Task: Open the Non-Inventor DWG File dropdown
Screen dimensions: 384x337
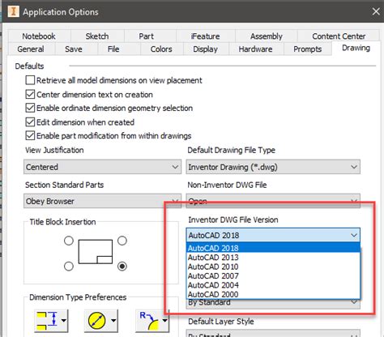Action: pos(273,201)
